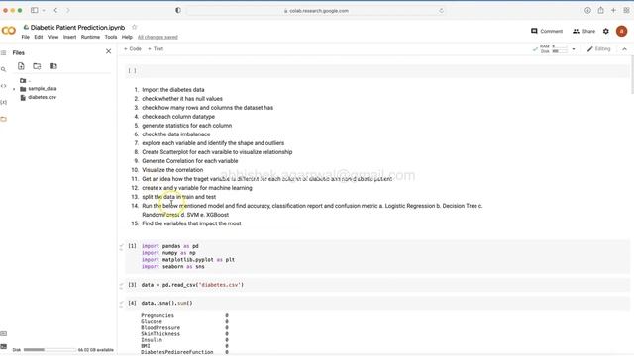Click Safari's share icon
The height and width of the screenshot is (356, 634).
pos(601,10)
